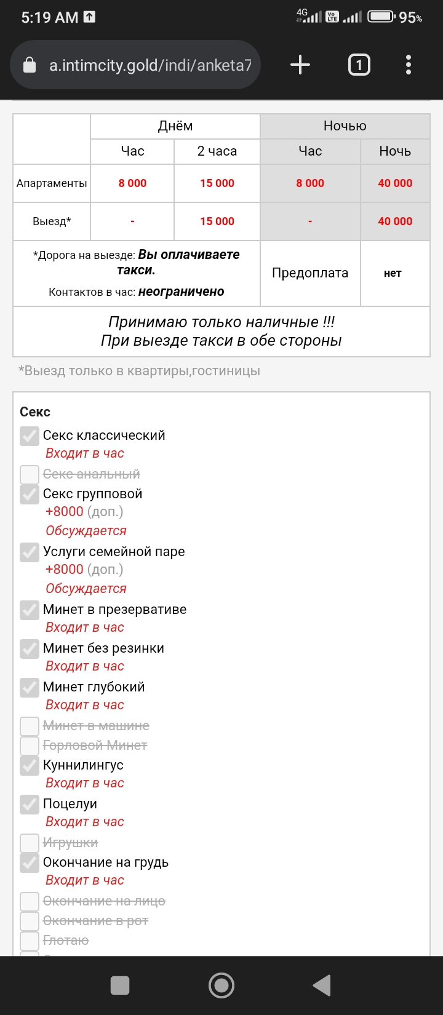The height and width of the screenshot is (1015, 443).
Task: Tap Android back triangle button
Action: click(x=322, y=985)
